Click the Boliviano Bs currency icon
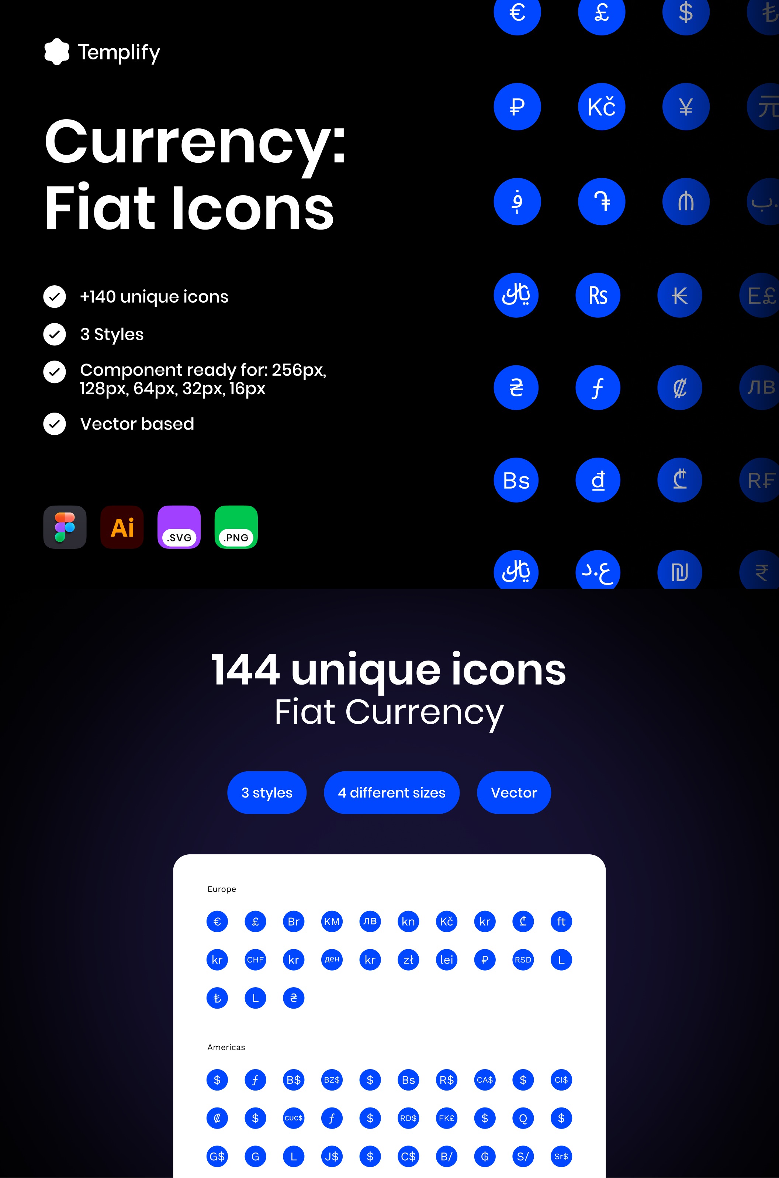779x1178 pixels. (516, 479)
